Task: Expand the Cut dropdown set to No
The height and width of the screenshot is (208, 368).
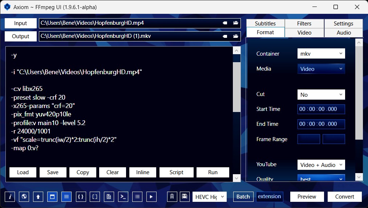Action: click(x=321, y=95)
